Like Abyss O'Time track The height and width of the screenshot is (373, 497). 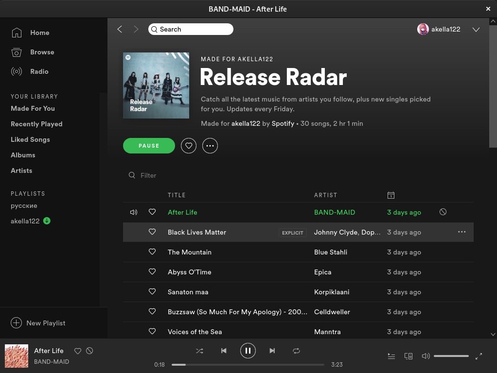[152, 271]
